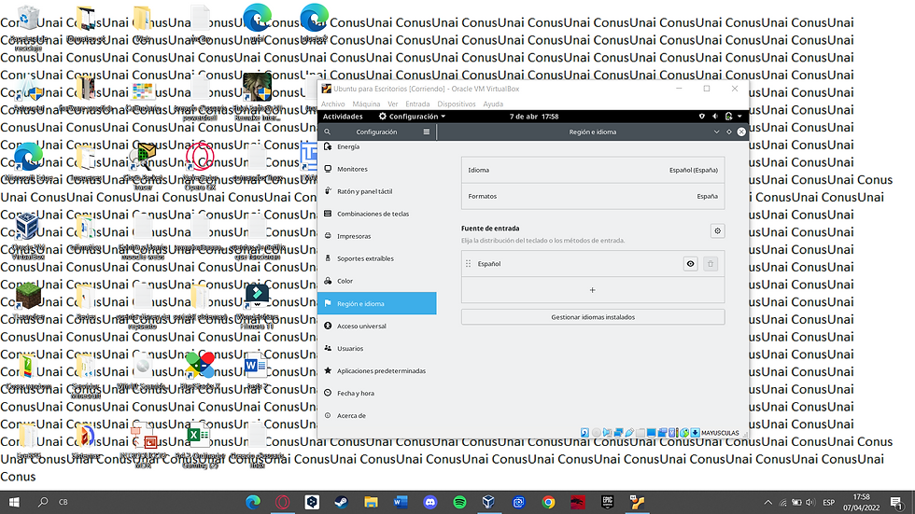Open the hamburger menu in Configuración header
915x514 pixels.
[x=427, y=132]
